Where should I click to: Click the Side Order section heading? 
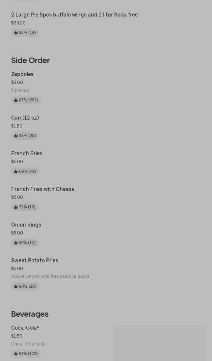click(x=30, y=60)
